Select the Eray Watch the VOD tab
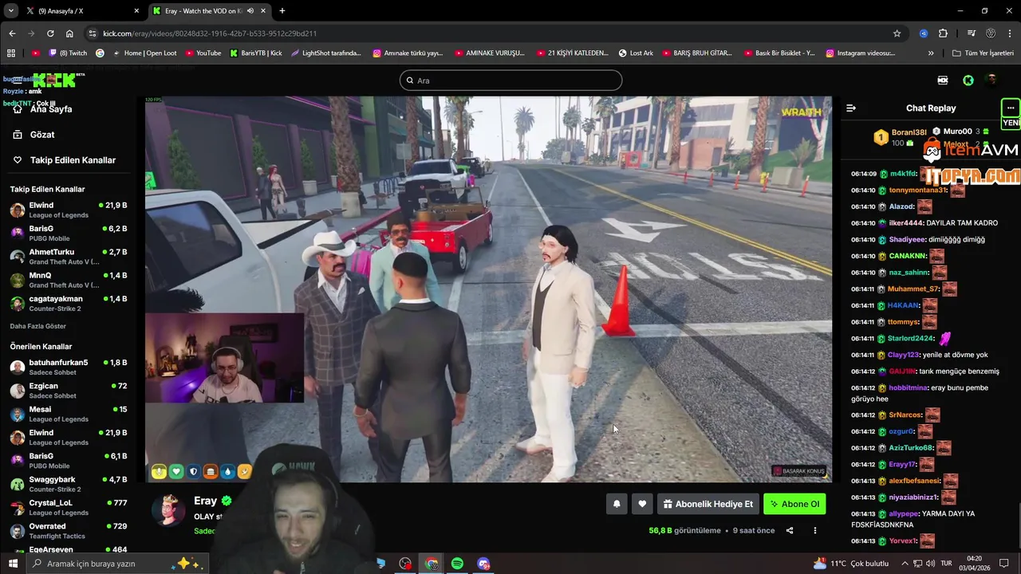Viewport: 1021px width, 574px height. coord(210,11)
